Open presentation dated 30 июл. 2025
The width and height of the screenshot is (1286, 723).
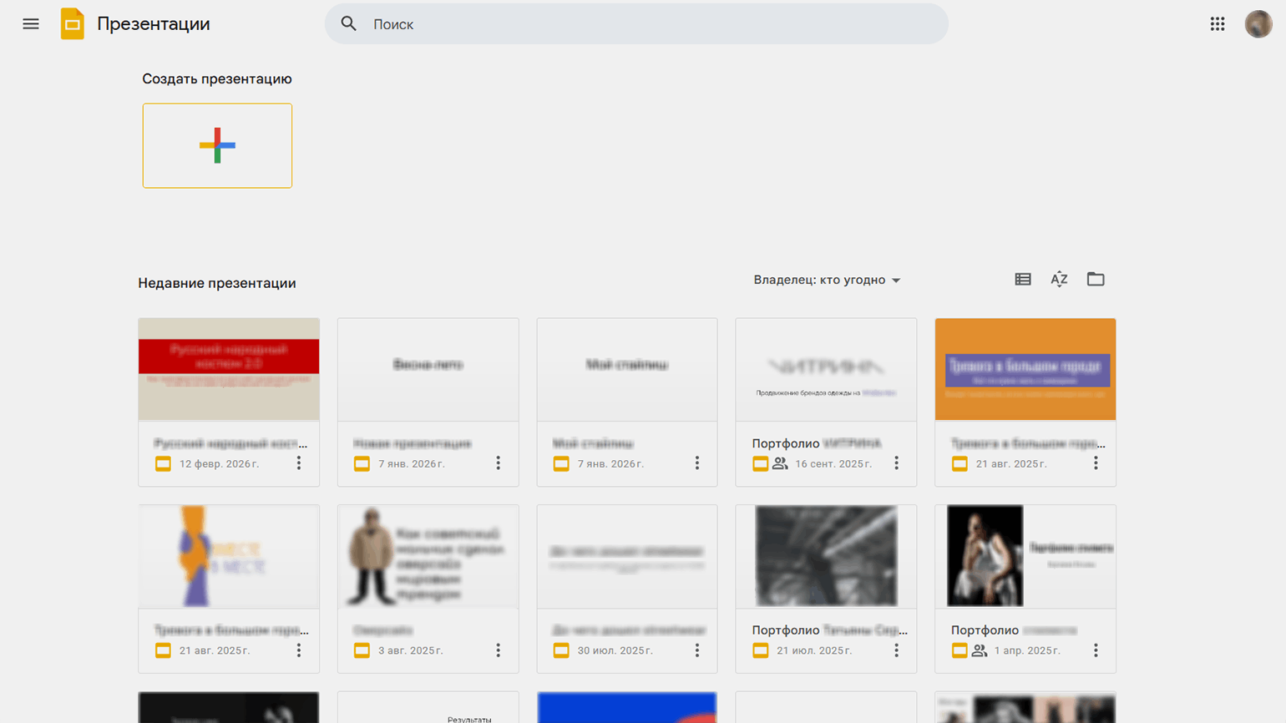point(627,557)
